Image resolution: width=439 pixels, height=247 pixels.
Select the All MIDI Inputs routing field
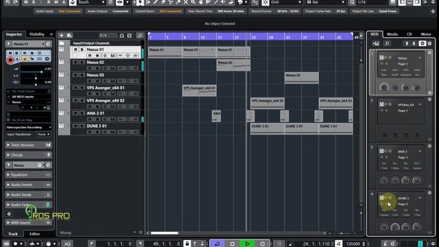pyautogui.click(x=28, y=97)
